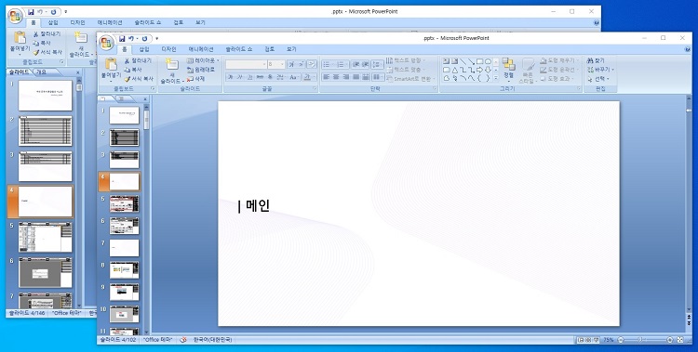The height and width of the screenshot is (352, 698).
Task: Open 도형 채우기 (Shape Fill) control
Action: 559,60
